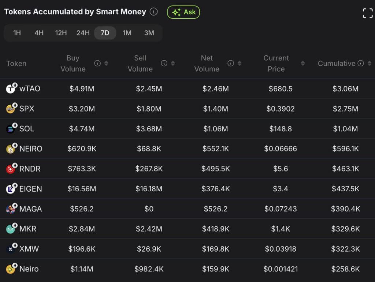Open the EIGEN token name

(x=31, y=189)
